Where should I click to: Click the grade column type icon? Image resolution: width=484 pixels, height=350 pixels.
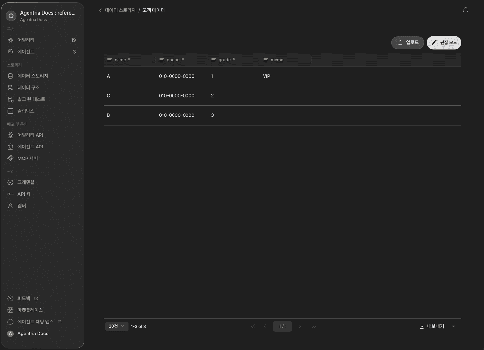point(214,60)
